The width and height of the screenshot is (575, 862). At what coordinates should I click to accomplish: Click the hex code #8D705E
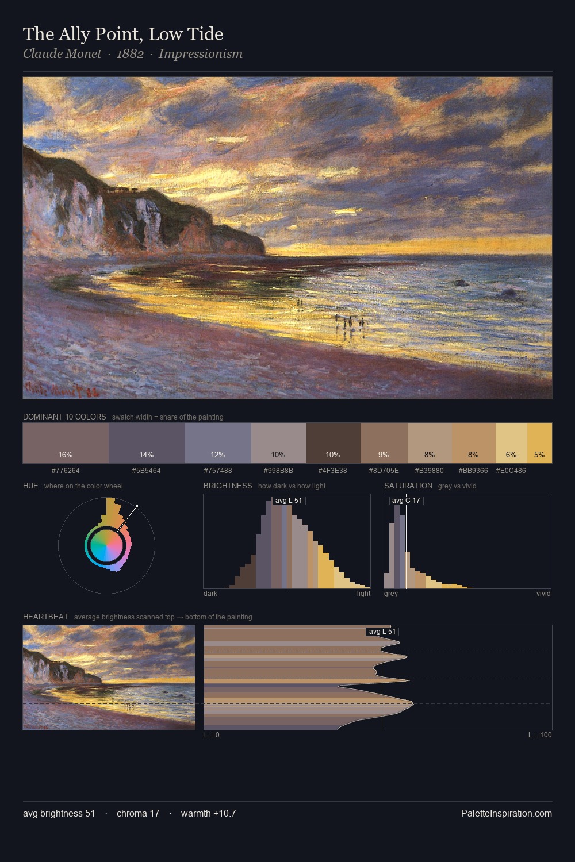(384, 471)
